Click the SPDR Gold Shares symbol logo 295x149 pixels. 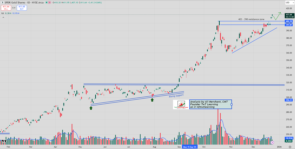3,2
